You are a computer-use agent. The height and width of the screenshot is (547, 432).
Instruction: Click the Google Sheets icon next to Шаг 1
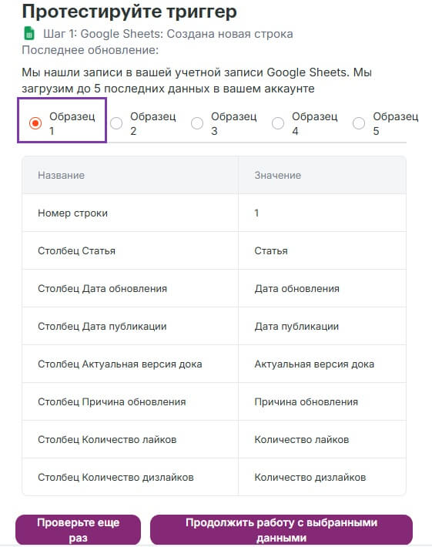coord(29,34)
